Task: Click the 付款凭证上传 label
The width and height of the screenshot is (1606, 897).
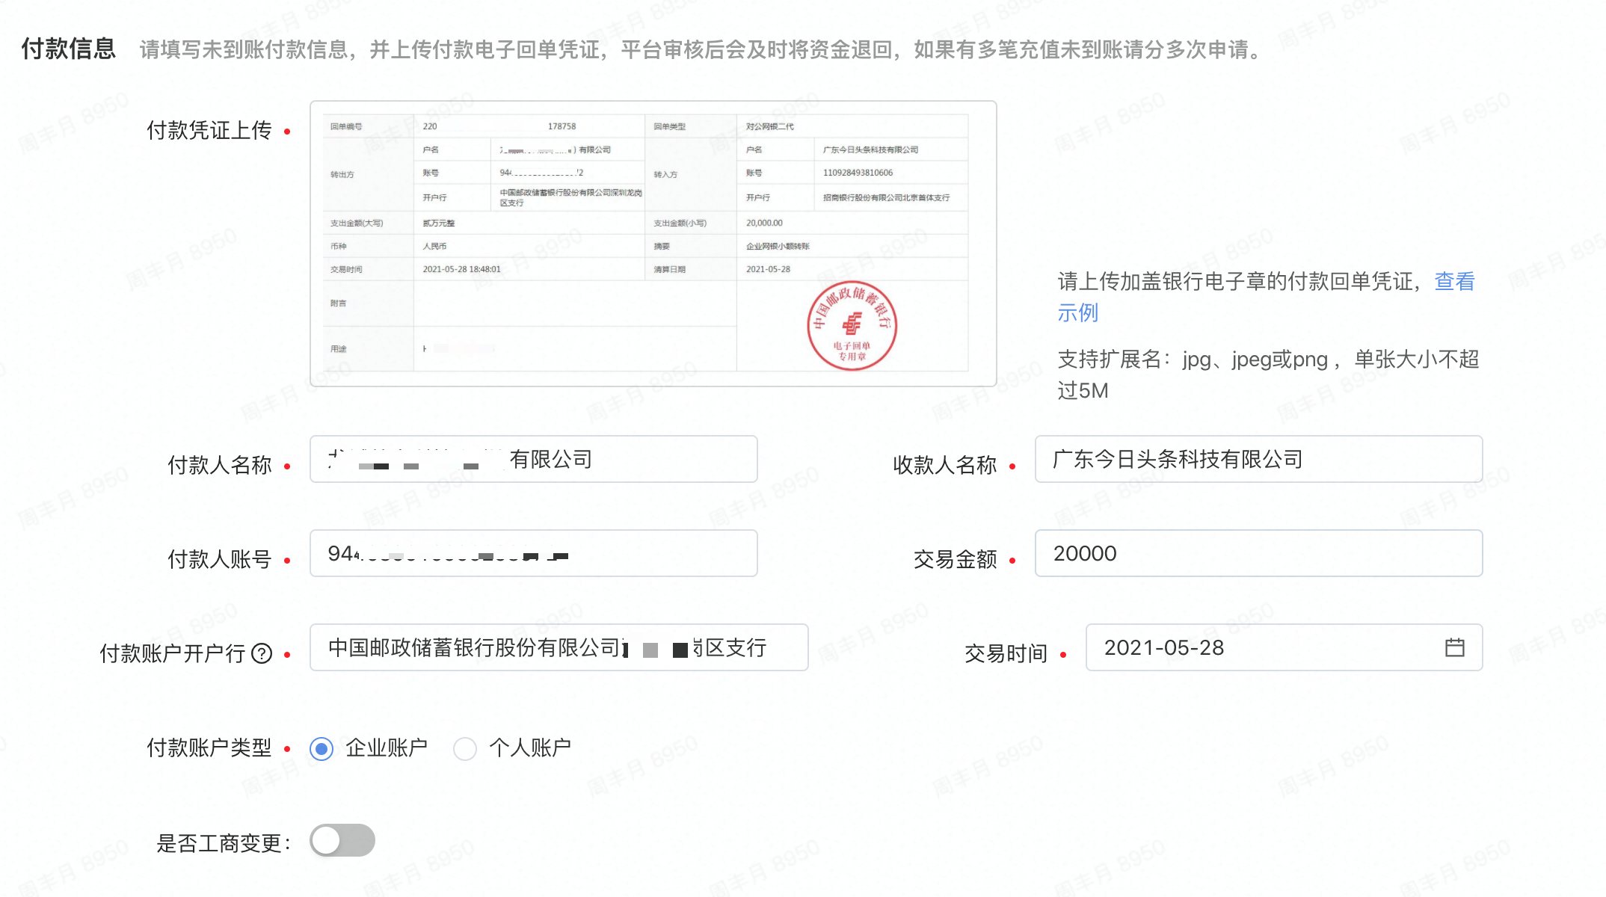Action: click(209, 130)
